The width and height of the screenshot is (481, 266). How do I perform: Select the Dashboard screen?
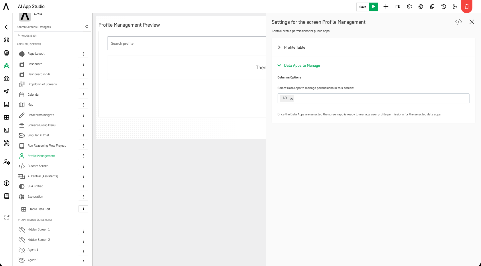click(35, 64)
